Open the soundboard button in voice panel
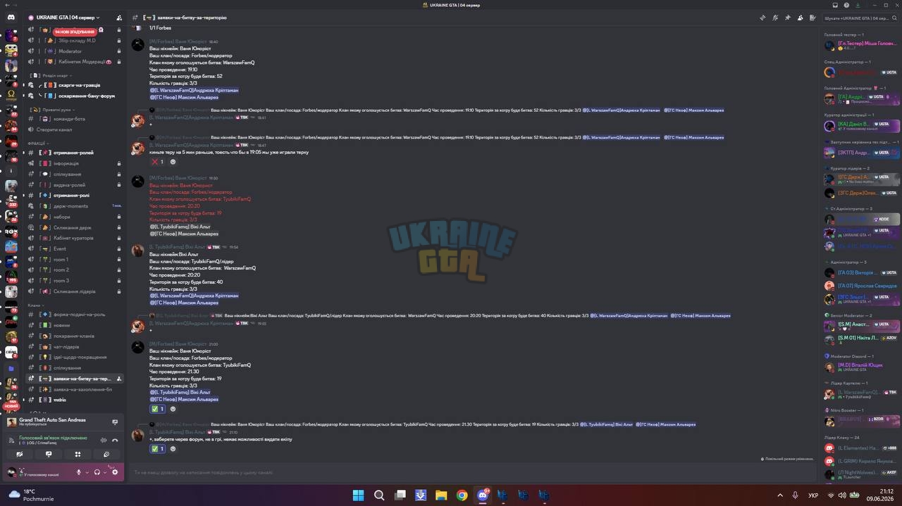The image size is (902, 506). (106, 454)
